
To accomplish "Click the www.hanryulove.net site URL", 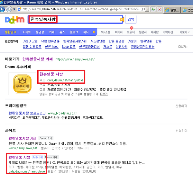I will 23,148.
